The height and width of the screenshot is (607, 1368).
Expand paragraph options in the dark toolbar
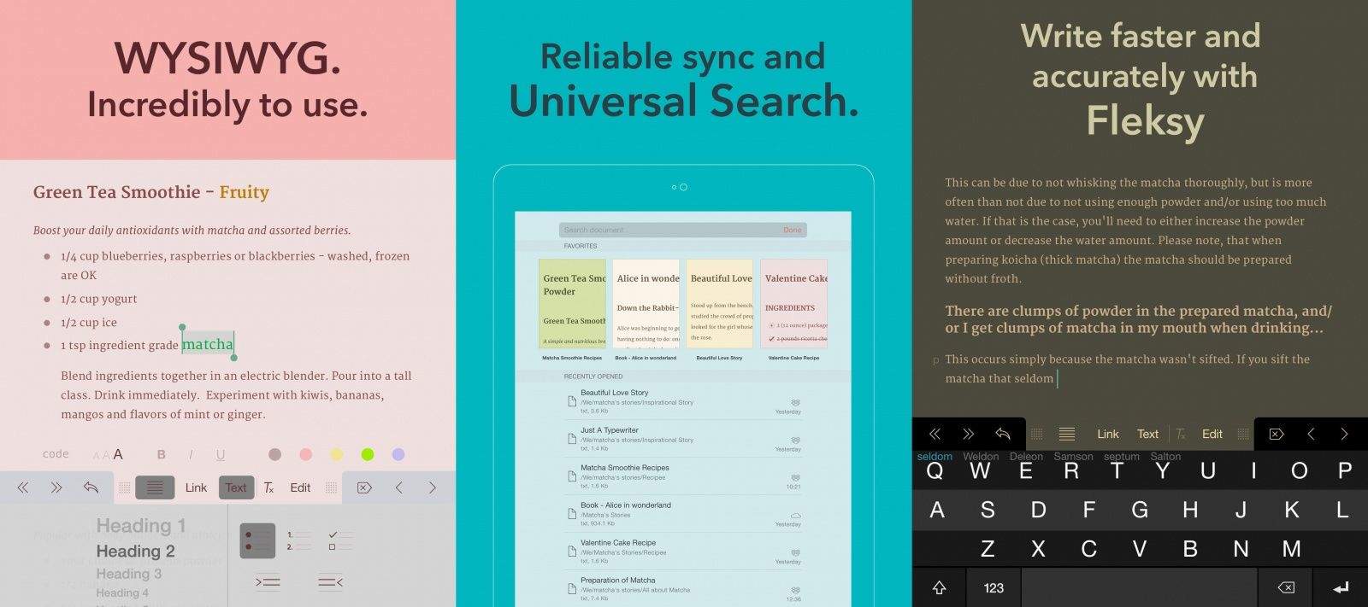(x=1066, y=434)
